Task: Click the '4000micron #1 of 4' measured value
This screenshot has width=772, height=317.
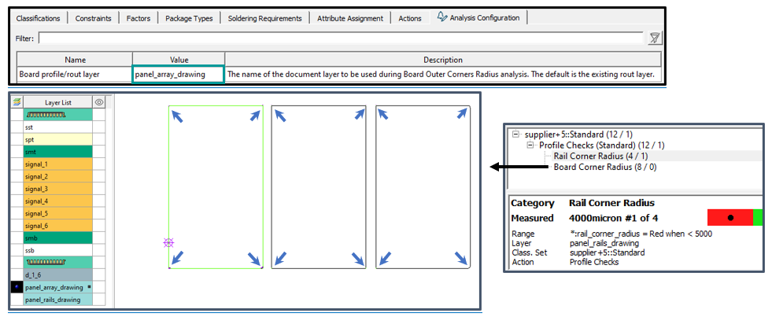Action: [614, 218]
